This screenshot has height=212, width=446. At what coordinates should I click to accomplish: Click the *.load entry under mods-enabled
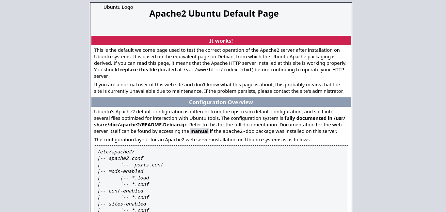[140, 178]
